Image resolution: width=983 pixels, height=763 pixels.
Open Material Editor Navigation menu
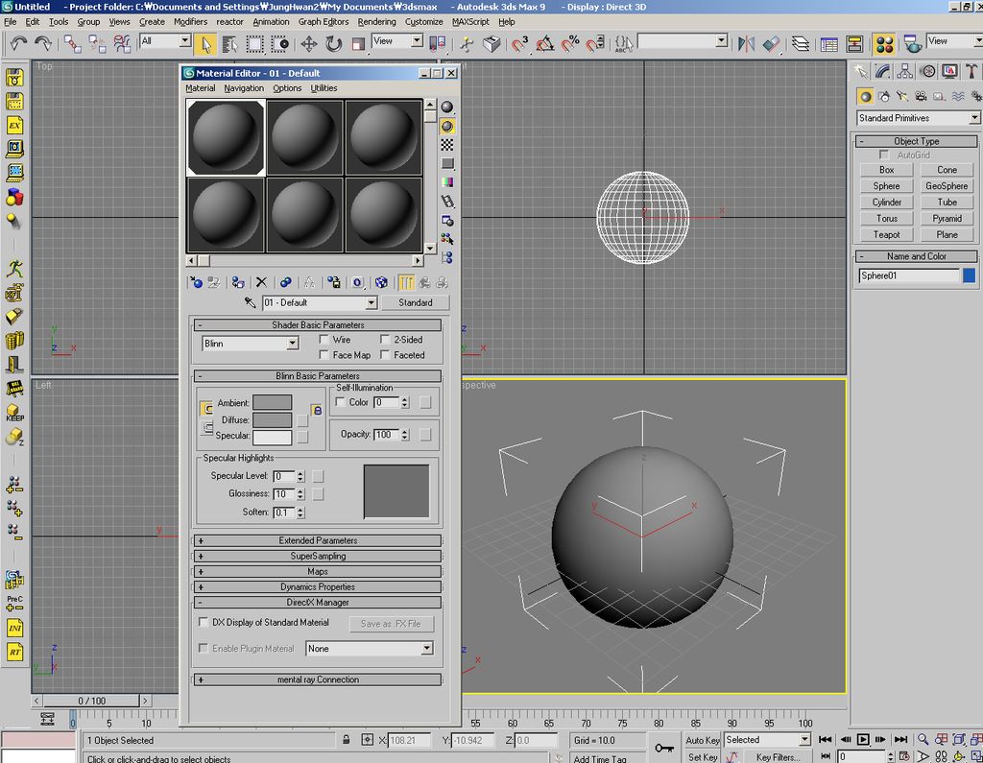tap(244, 88)
